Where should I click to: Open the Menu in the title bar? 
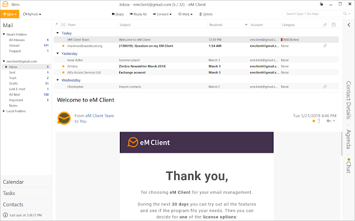point(16,4)
